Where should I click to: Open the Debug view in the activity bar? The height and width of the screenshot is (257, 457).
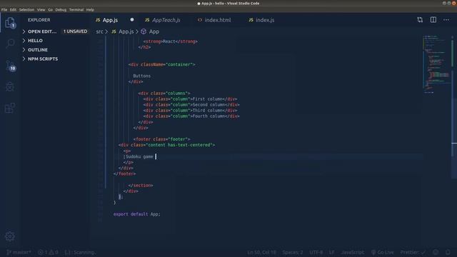point(10,86)
